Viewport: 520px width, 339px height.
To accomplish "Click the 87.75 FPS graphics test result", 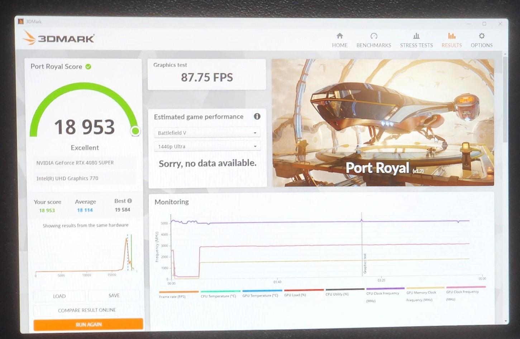I will click(x=207, y=77).
